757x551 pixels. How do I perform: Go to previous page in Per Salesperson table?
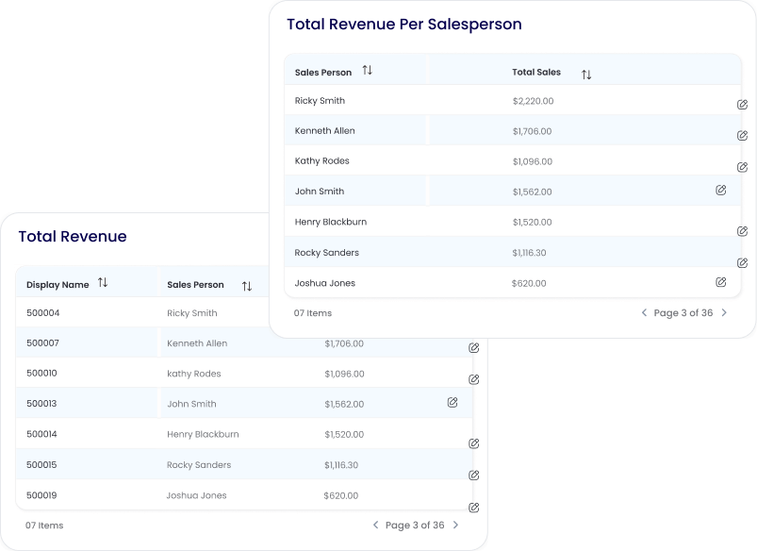(644, 312)
